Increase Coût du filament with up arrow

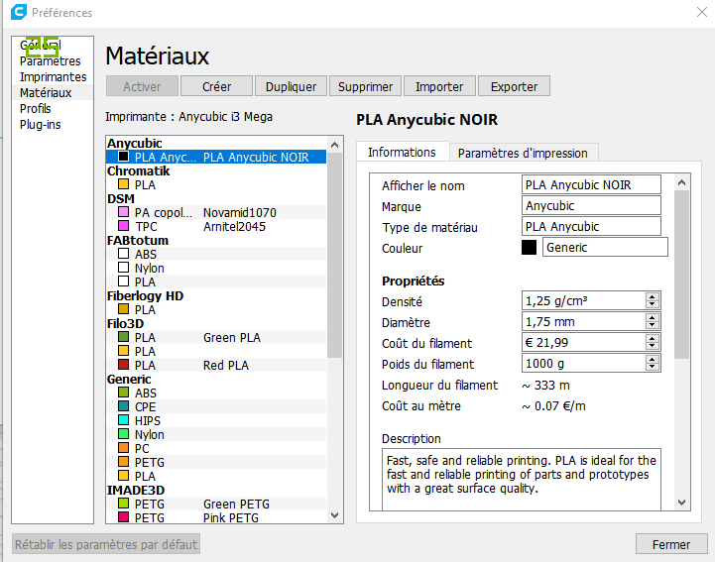pos(653,339)
